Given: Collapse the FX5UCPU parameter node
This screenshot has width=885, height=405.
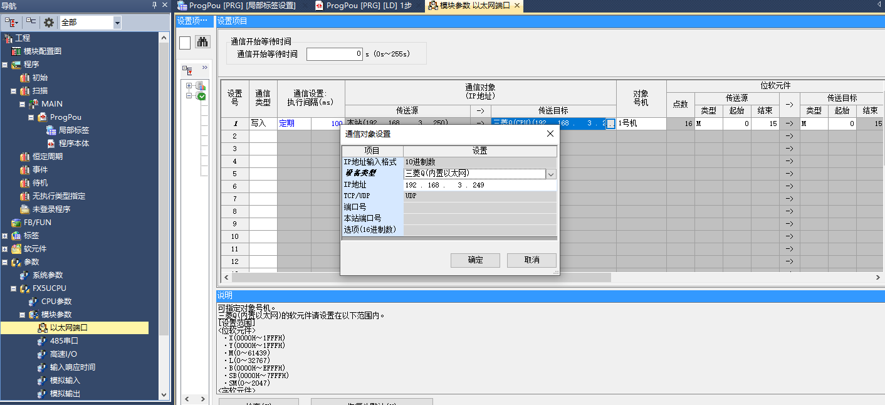Looking at the screenshot, I should pos(14,288).
